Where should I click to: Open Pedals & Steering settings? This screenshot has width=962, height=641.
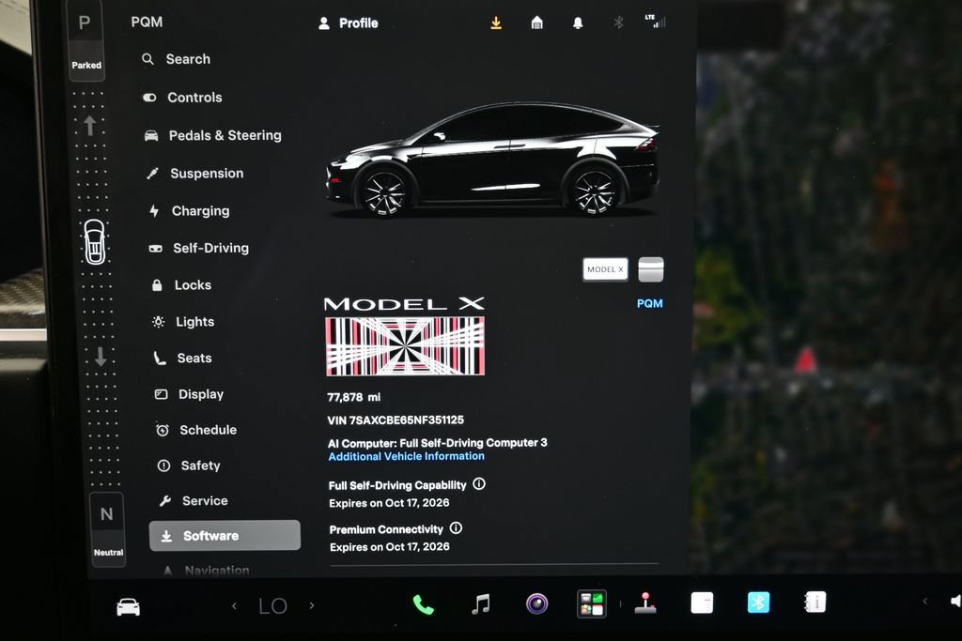(x=213, y=135)
